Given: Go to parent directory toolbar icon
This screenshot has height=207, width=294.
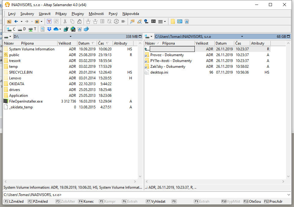Looking at the screenshot, I should [9, 21].
